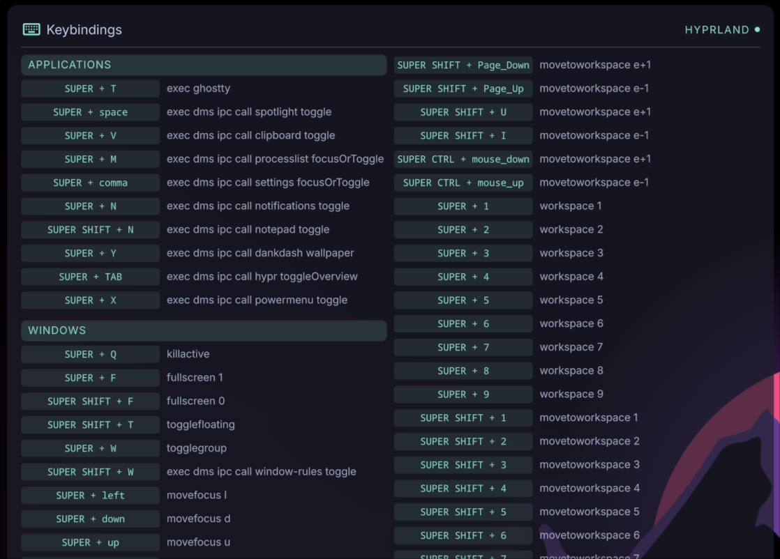Select the 'killactive' action text
Viewport: 780px width, 559px height.
pos(188,354)
